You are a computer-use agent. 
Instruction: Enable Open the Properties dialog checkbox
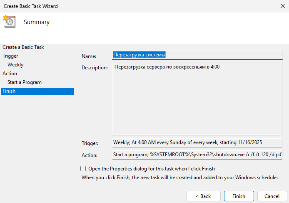[x=83, y=169]
